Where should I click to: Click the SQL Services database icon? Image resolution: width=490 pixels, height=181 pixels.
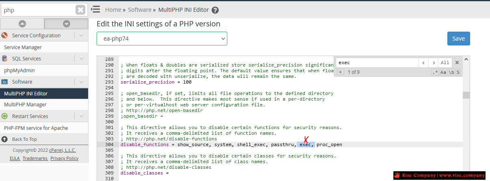[5, 58]
